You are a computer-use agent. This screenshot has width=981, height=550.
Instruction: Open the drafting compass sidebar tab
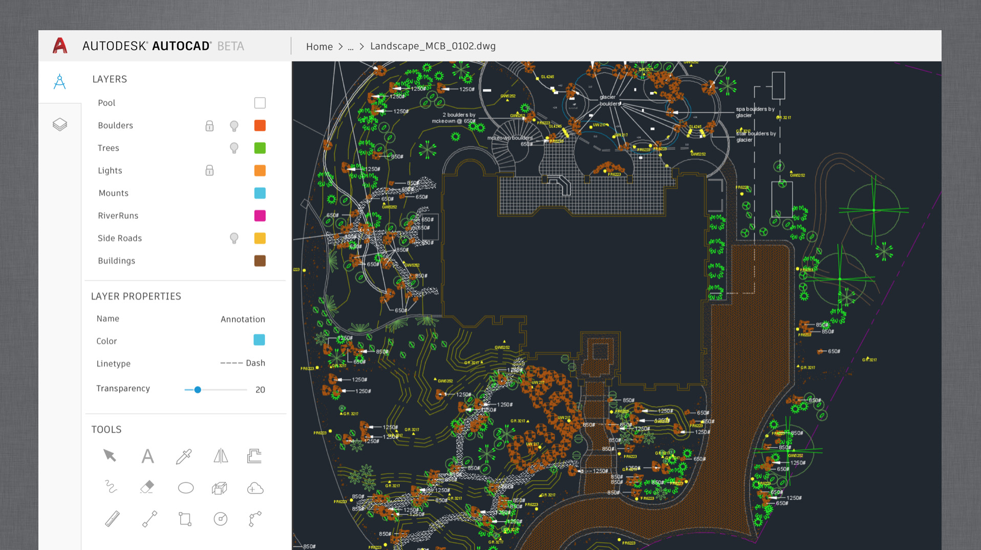pyautogui.click(x=60, y=81)
